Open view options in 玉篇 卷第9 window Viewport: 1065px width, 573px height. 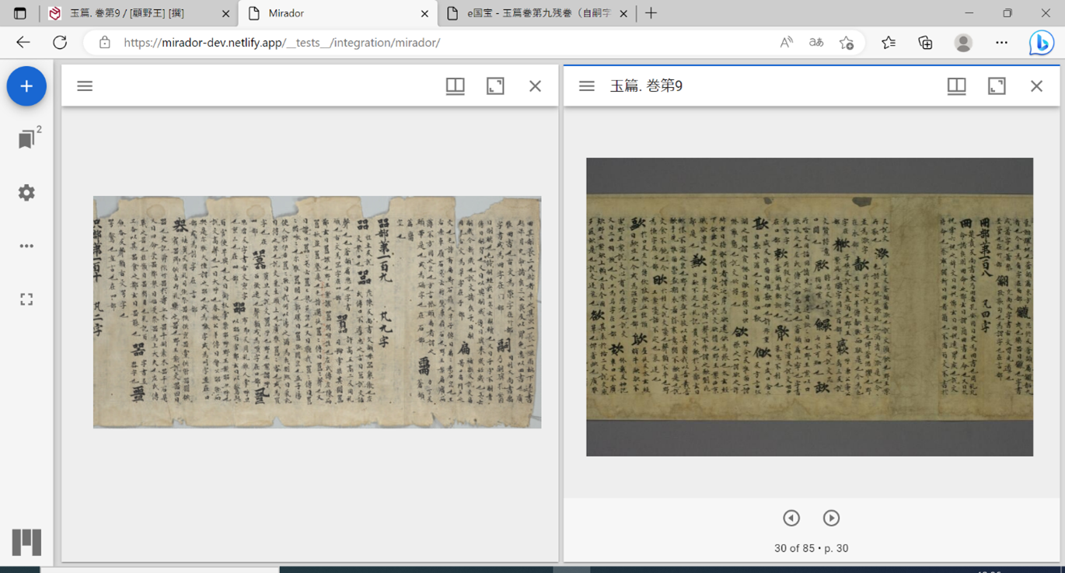point(956,86)
